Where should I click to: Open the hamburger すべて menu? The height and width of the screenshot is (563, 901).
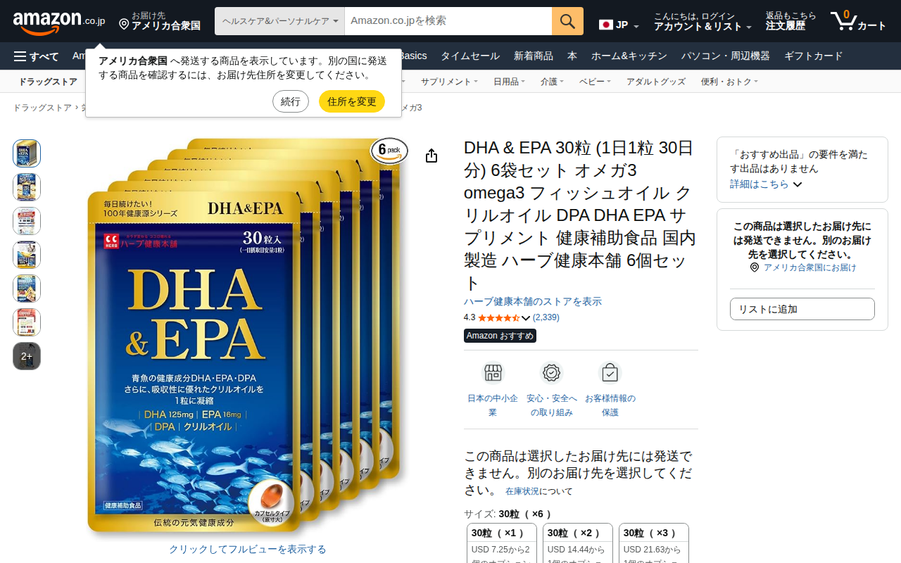[36, 56]
